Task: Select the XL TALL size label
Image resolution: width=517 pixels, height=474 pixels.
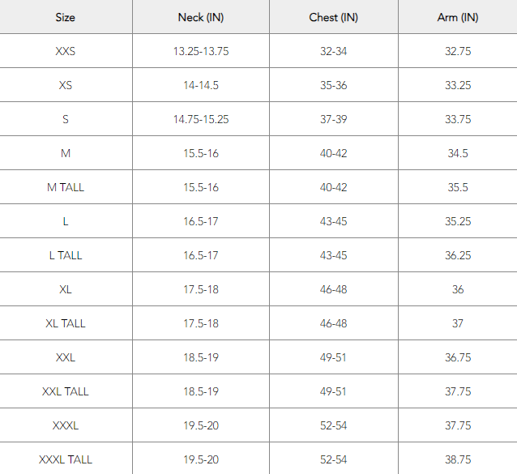Action: [x=66, y=323]
